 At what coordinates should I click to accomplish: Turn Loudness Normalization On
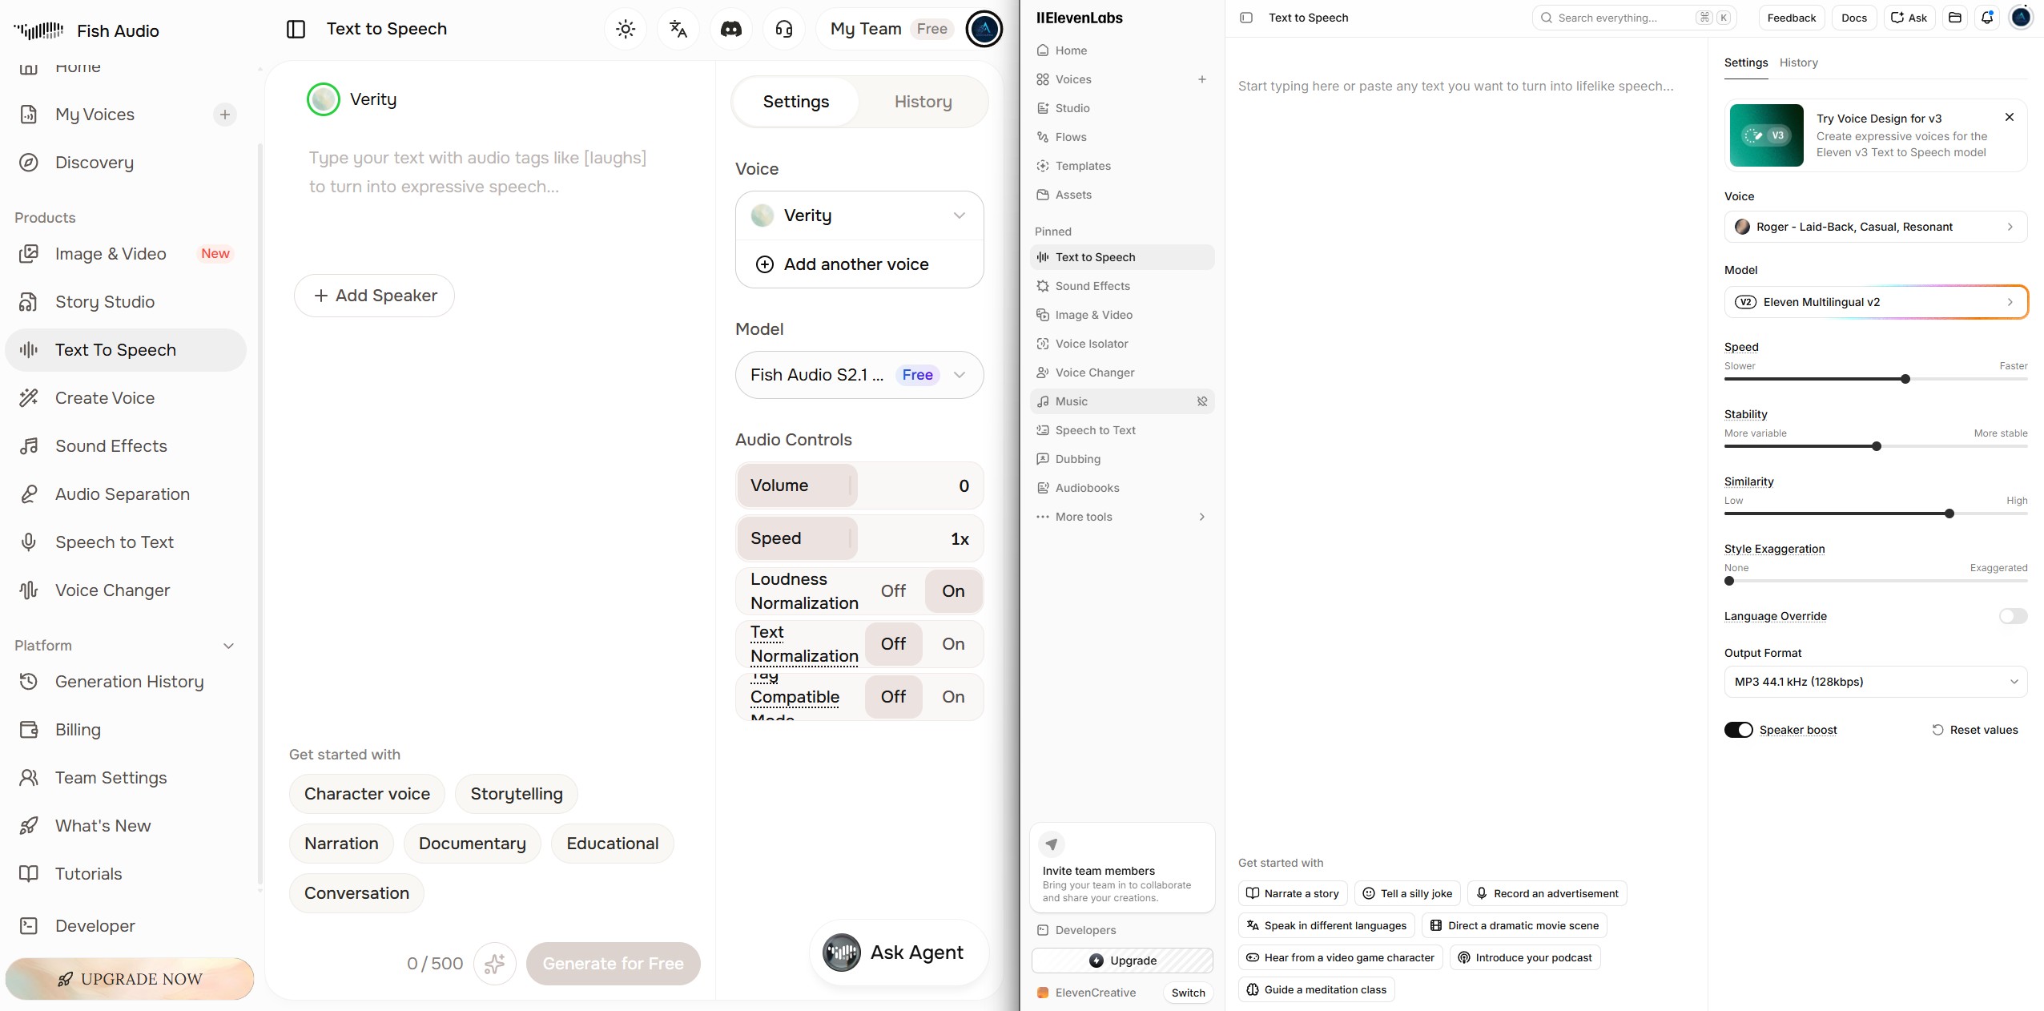tap(953, 591)
